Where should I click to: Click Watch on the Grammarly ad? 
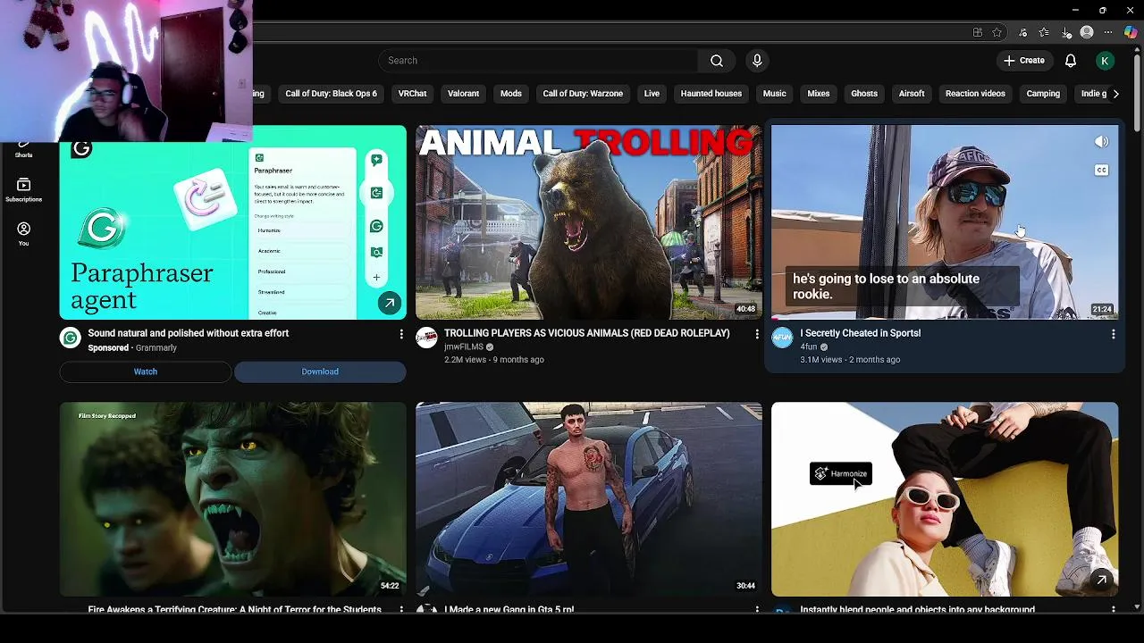tap(146, 372)
